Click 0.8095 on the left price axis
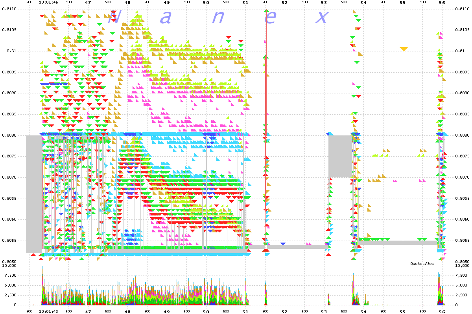The width and height of the screenshot is (472, 314). click(x=10, y=72)
